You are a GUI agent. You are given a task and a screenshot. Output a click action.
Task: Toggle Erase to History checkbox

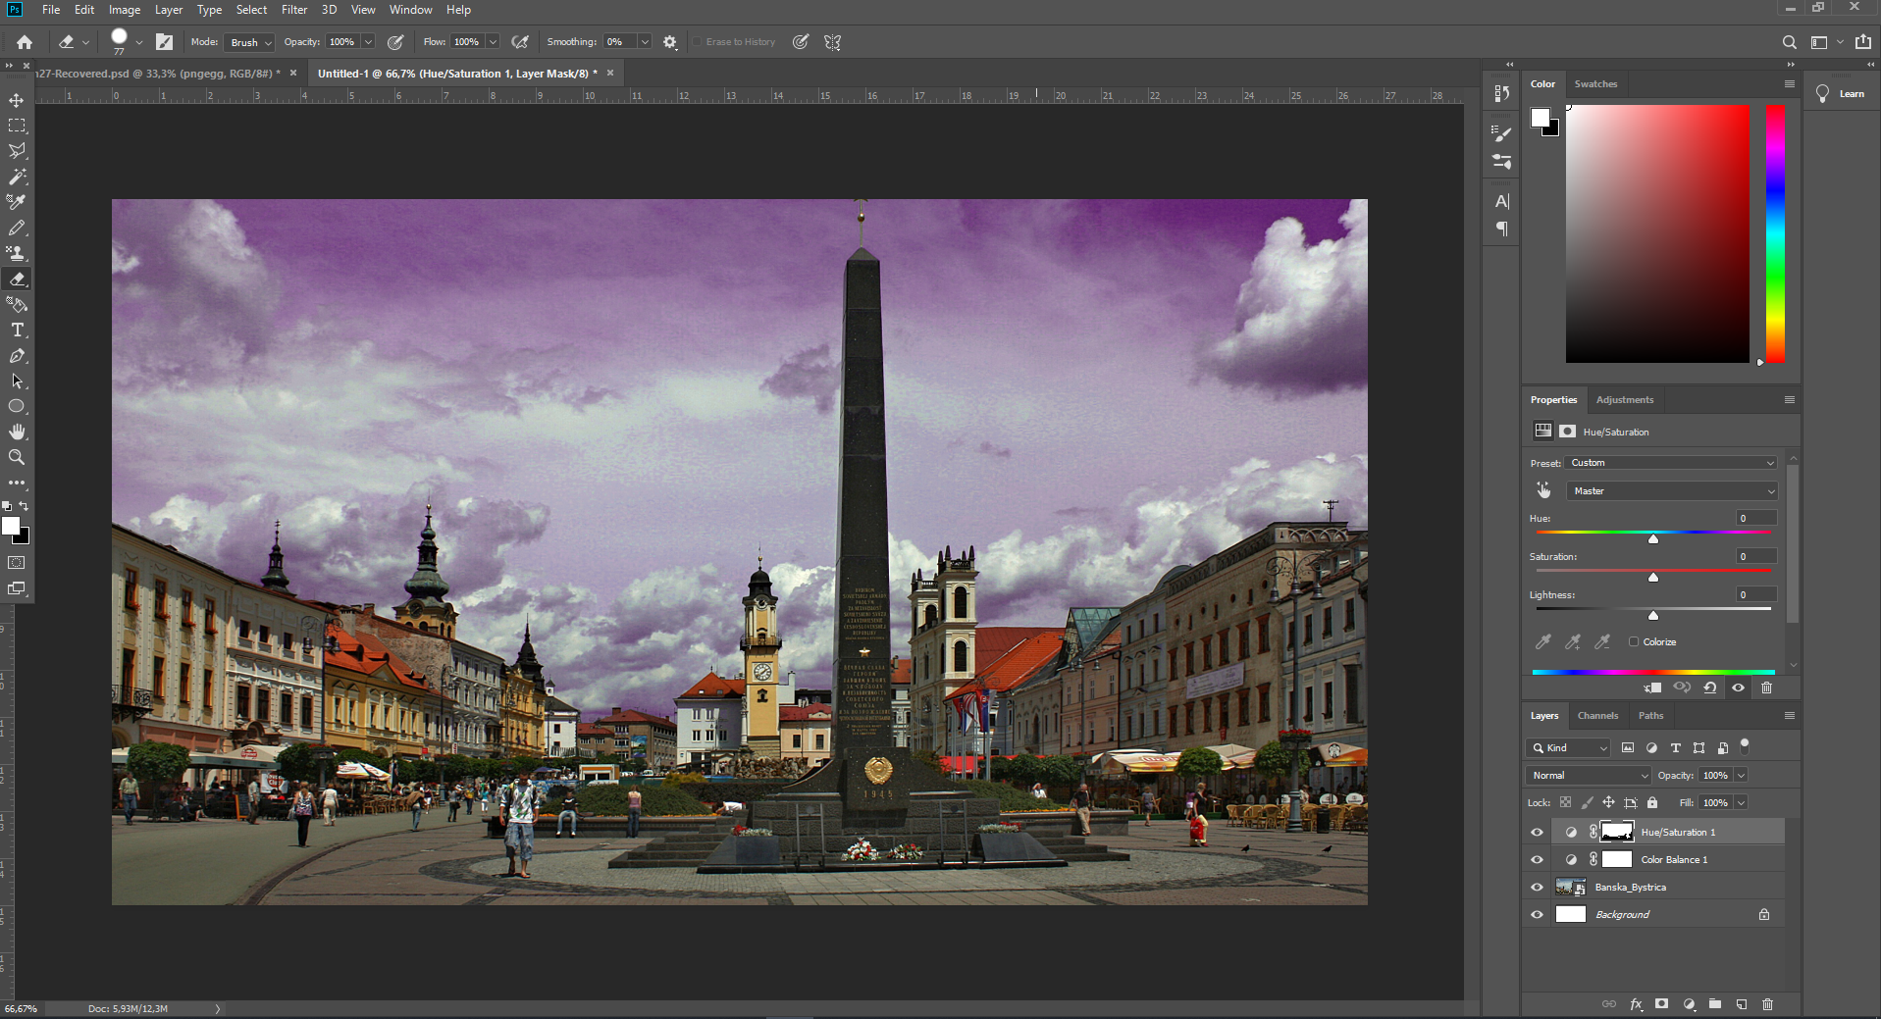coord(697,42)
